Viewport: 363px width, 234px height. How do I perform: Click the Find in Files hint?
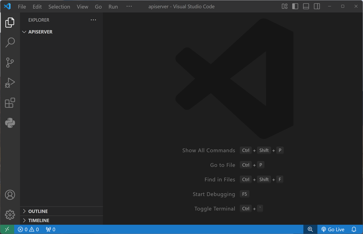pyautogui.click(x=220, y=179)
